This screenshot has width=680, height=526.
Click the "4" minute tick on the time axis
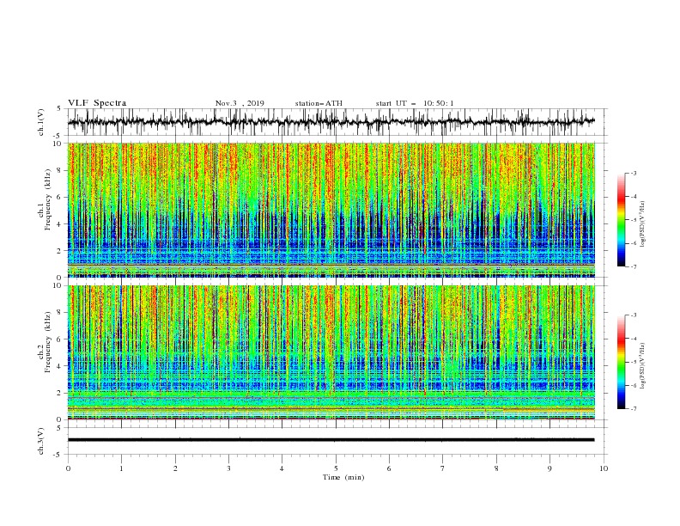pos(282,468)
